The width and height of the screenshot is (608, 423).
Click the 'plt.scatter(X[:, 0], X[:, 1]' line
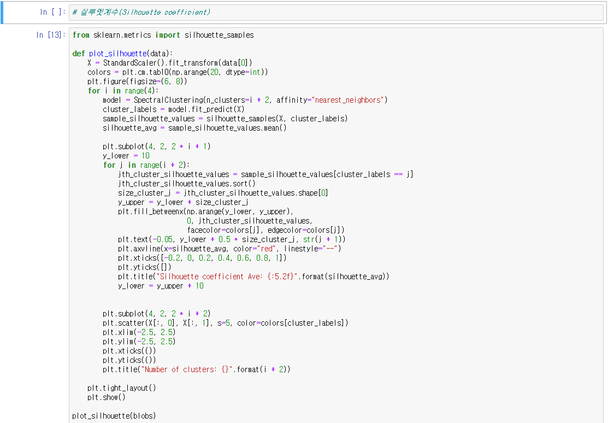tap(225, 324)
